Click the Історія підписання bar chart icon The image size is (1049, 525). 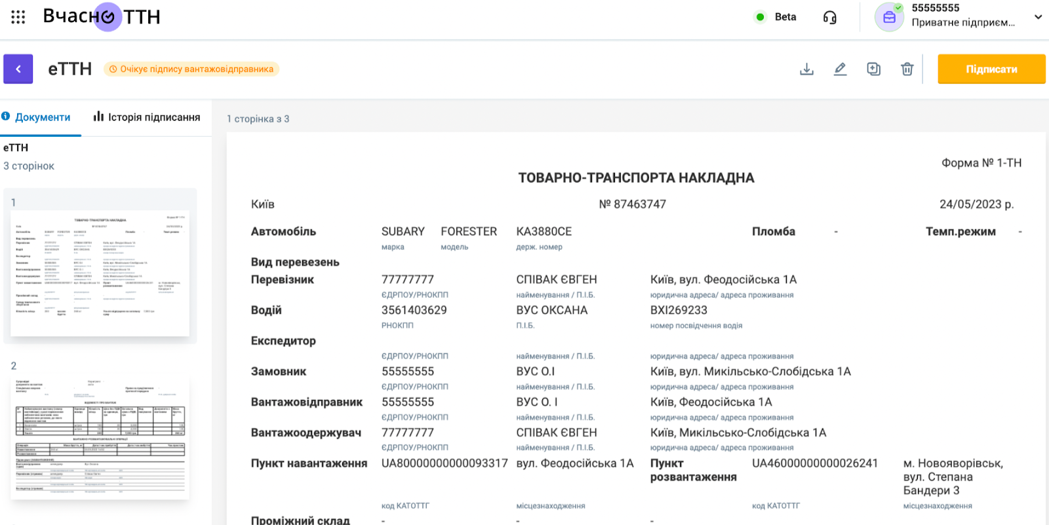tap(98, 117)
